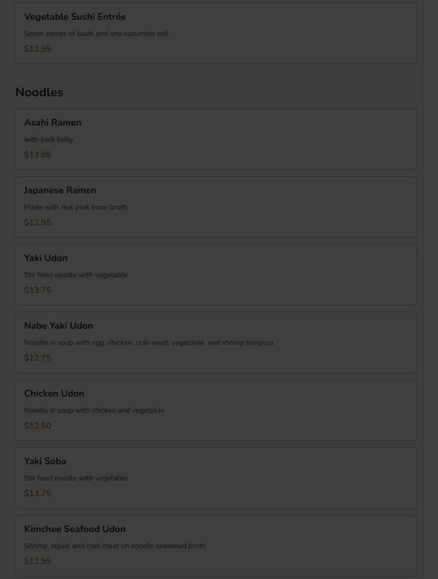Click the $12.95 price under Kimchee Seafood Udon
Image resolution: width=438 pixels, height=579 pixels.
tap(38, 561)
